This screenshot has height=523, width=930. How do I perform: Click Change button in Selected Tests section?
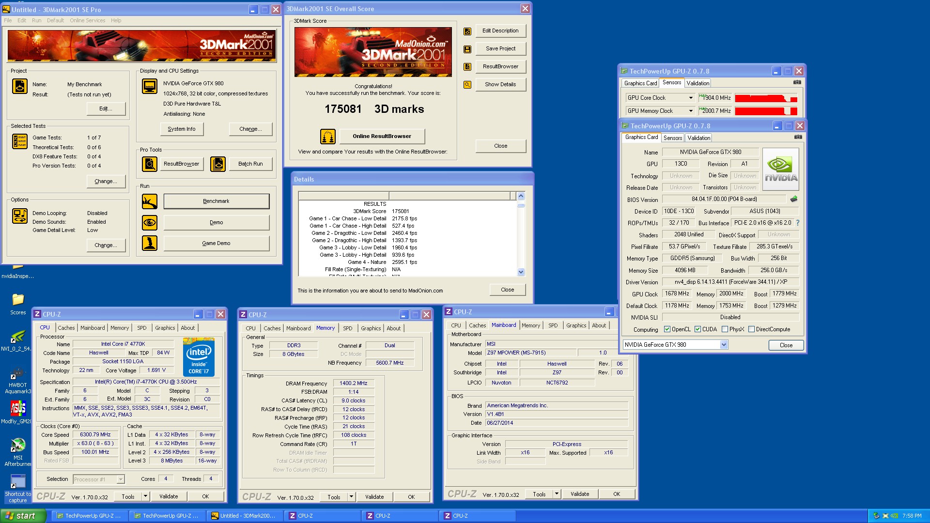[x=106, y=181]
